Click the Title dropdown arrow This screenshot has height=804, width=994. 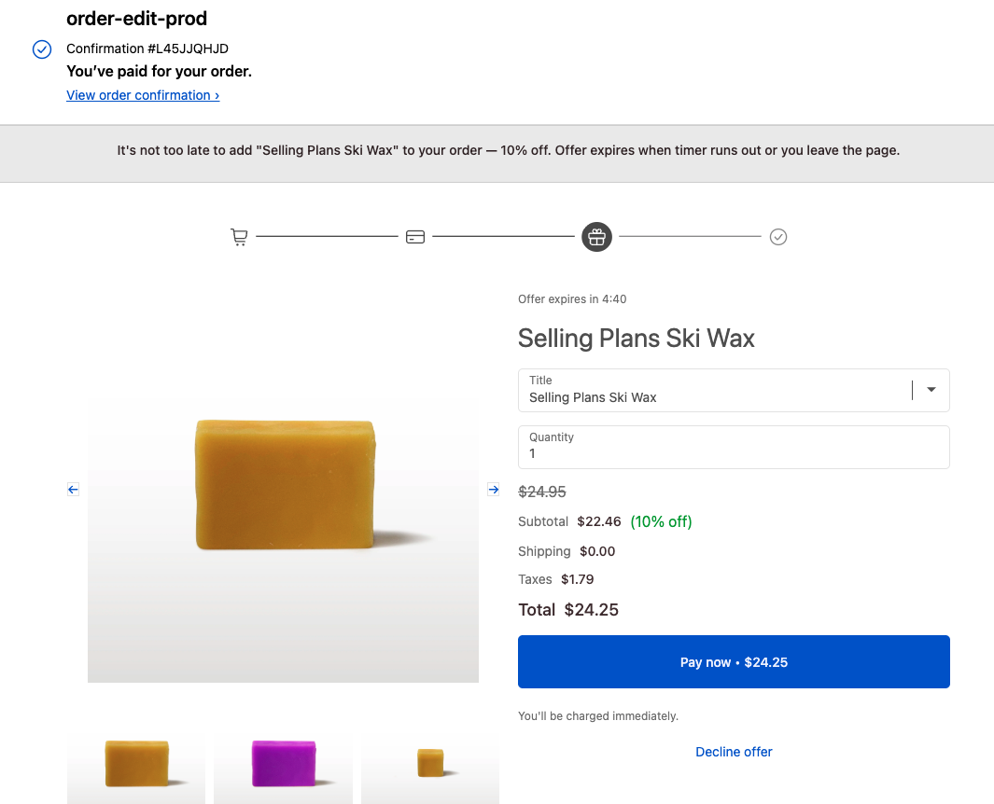click(931, 390)
